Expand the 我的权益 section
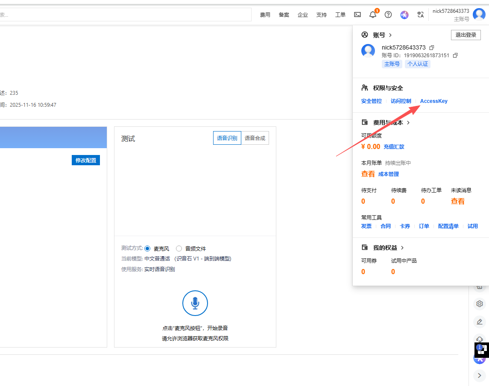 coord(402,248)
